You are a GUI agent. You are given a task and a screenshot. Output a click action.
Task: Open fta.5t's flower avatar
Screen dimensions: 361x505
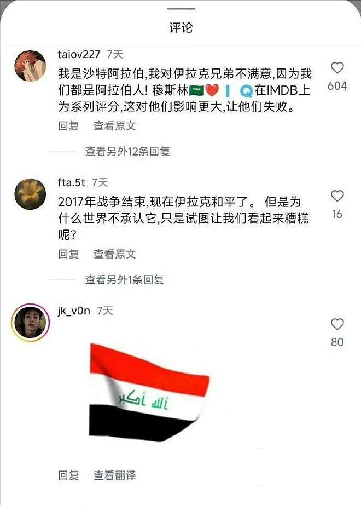[x=30, y=194]
